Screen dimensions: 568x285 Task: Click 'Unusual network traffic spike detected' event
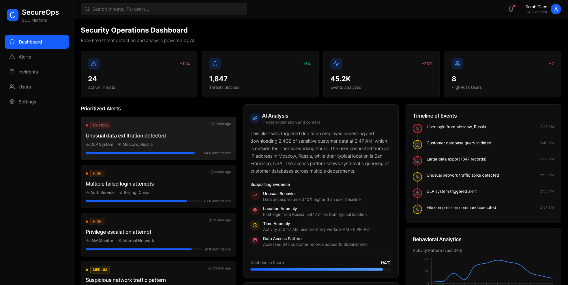pyautogui.click(x=463, y=175)
